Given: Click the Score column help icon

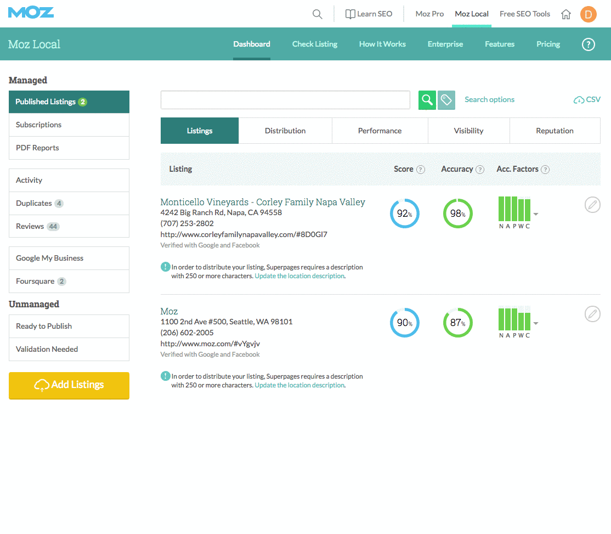Looking at the screenshot, I should [x=421, y=170].
